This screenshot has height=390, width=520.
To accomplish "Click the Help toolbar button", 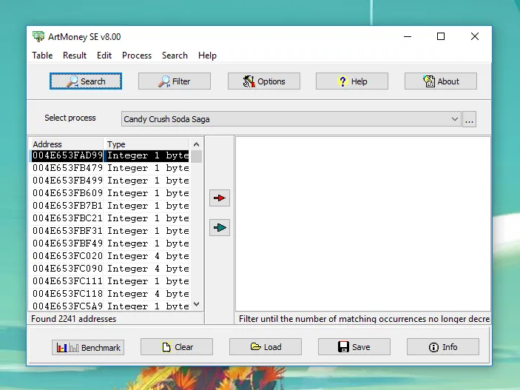I will pyautogui.click(x=352, y=81).
